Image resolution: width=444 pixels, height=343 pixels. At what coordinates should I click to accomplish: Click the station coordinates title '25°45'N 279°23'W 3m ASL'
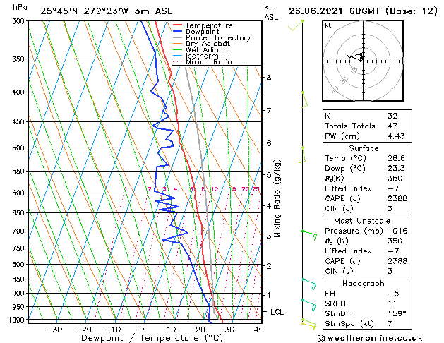tap(106, 11)
